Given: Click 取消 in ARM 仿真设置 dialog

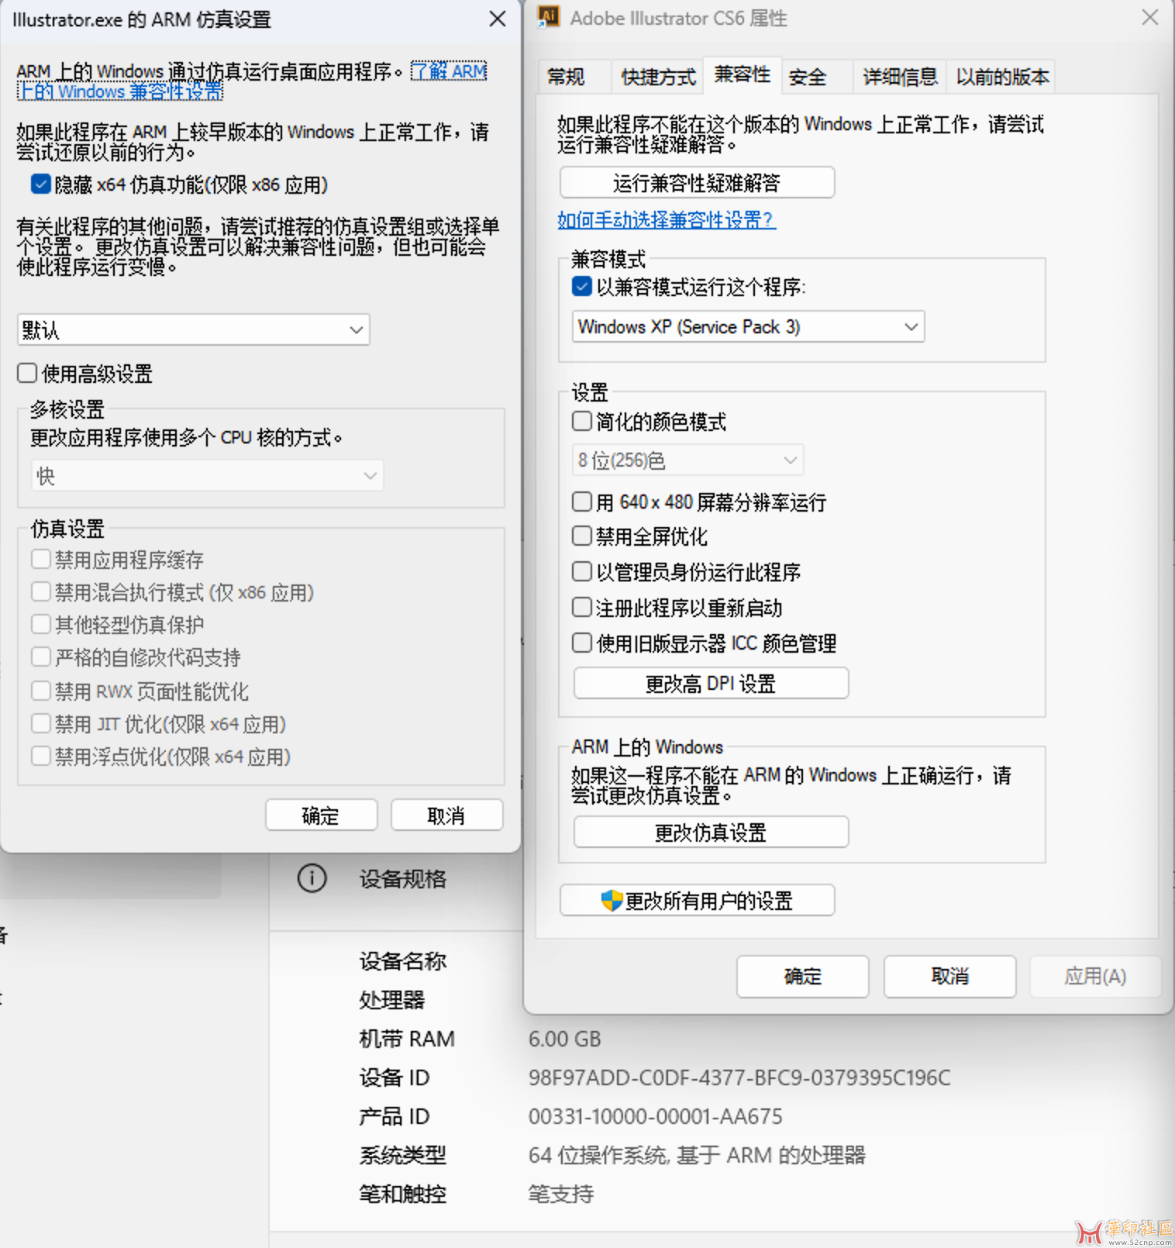Looking at the screenshot, I should tap(446, 815).
